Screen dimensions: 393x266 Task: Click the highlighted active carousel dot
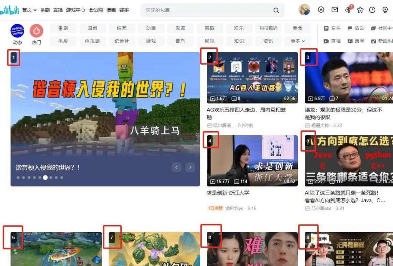pyautogui.click(x=45, y=178)
